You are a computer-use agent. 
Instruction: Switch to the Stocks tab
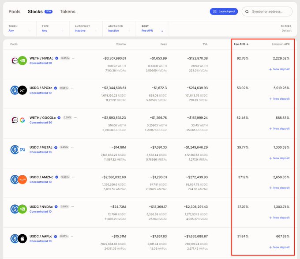35,11
